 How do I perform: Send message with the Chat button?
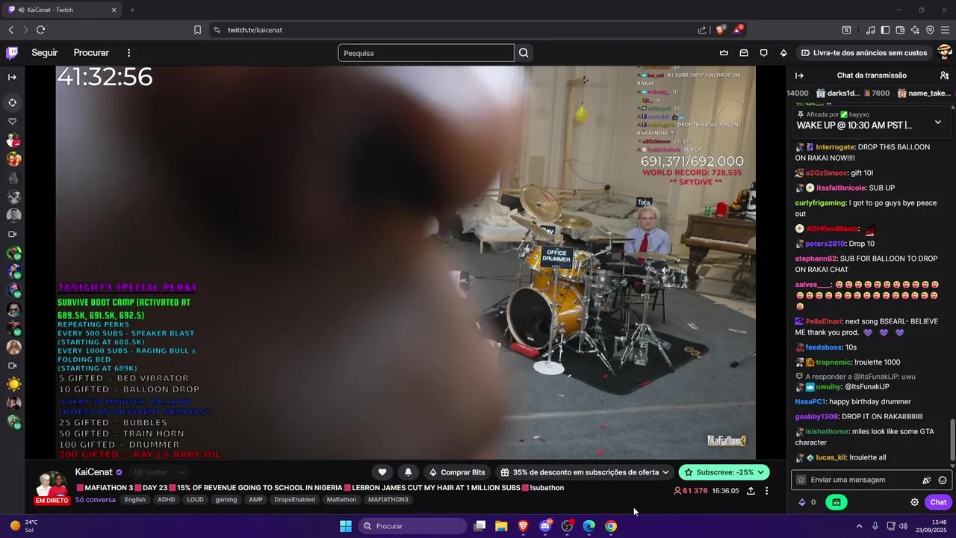click(x=938, y=502)
